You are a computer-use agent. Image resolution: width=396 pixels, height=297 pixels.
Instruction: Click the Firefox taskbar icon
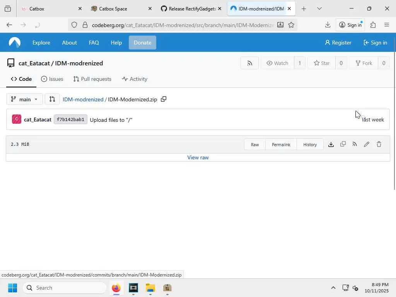[x=116, y=288]
